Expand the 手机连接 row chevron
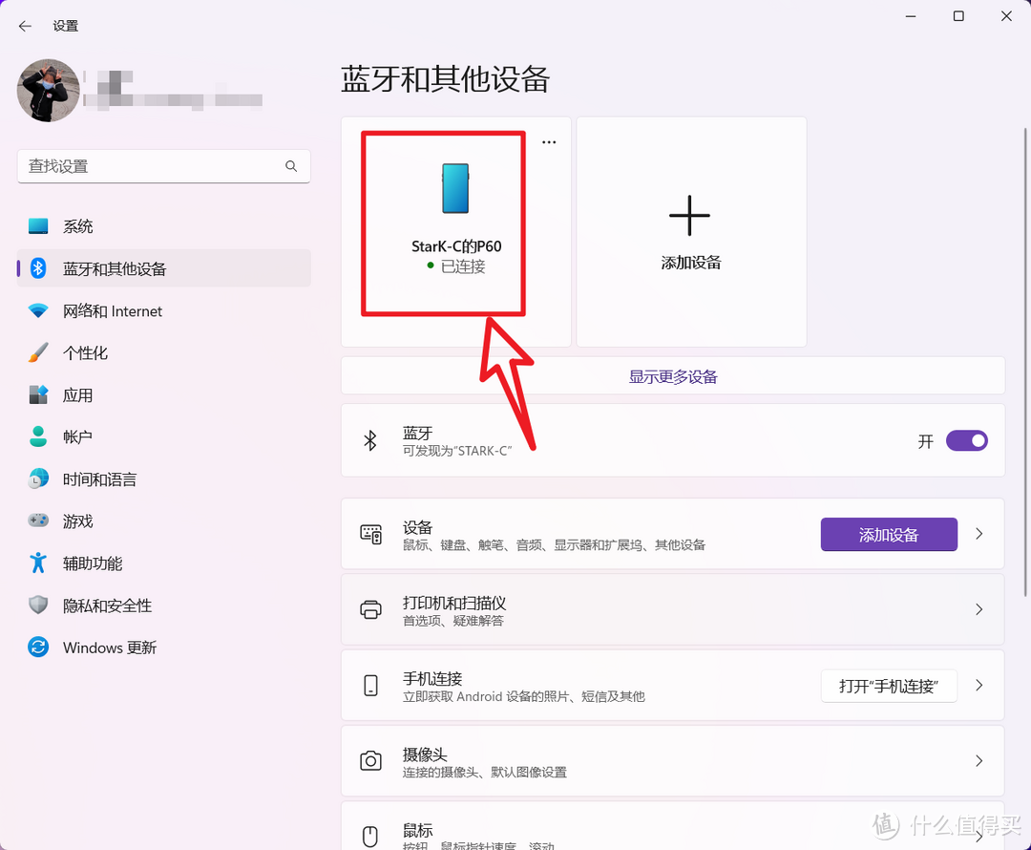The height and width of the screenshot is (850, 1031). point(979,685)
